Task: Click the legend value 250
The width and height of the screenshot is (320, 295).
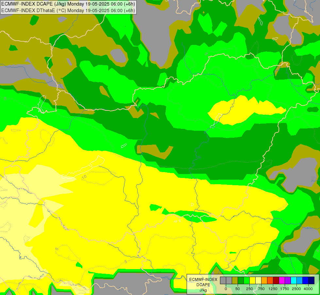Action: coord(249,289)
